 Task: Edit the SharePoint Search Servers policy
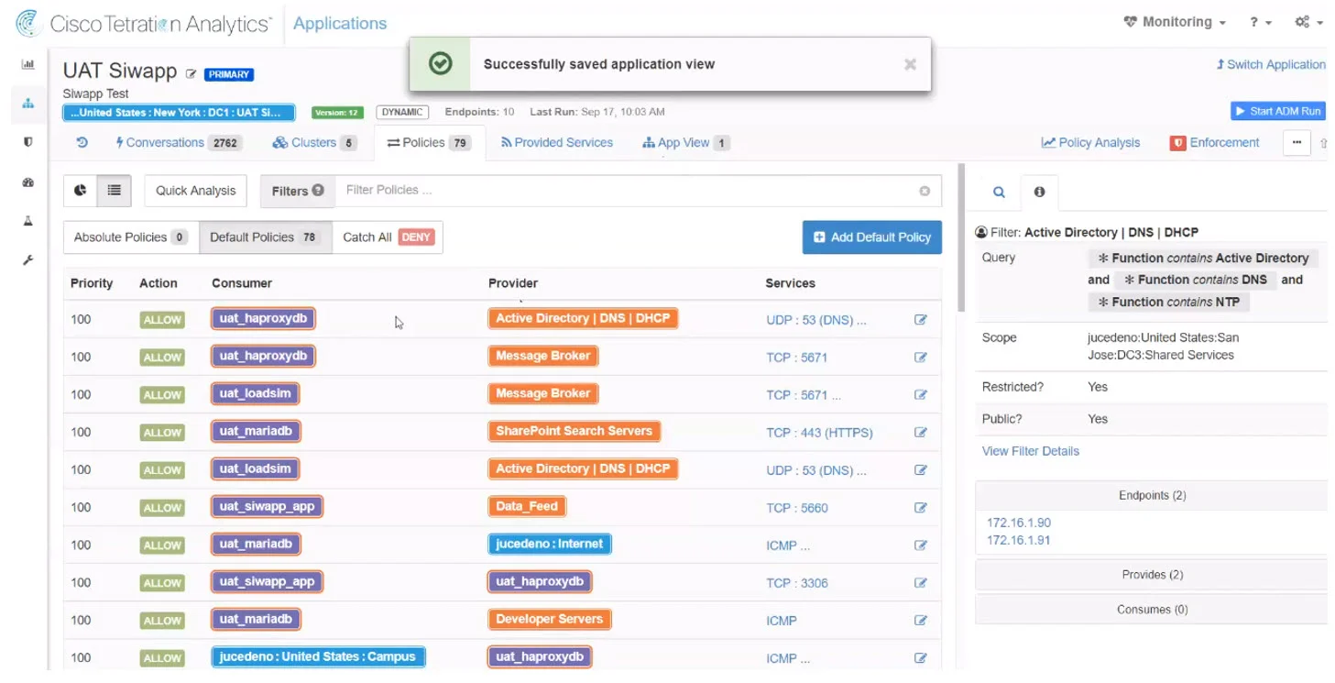tap(921, 433)
